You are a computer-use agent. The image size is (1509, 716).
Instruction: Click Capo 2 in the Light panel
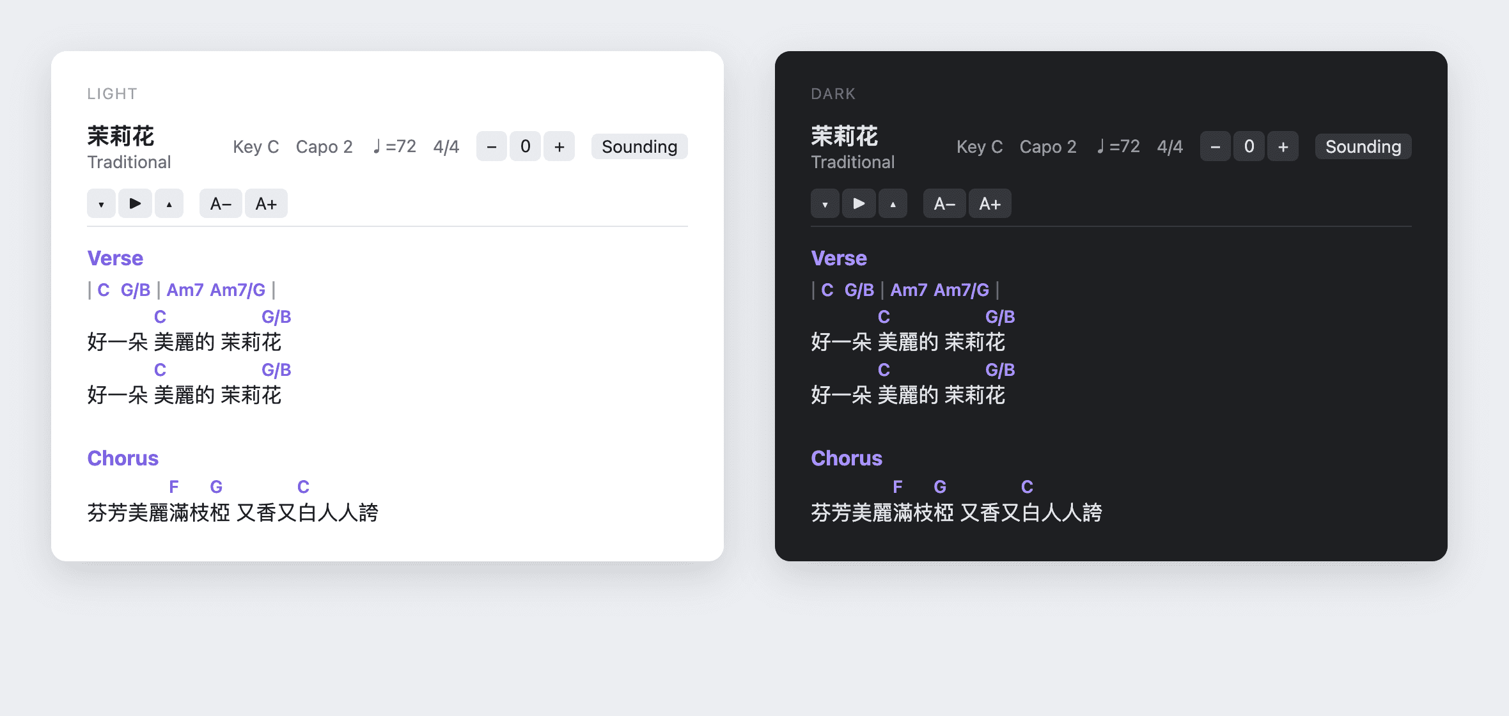[324, 147]
